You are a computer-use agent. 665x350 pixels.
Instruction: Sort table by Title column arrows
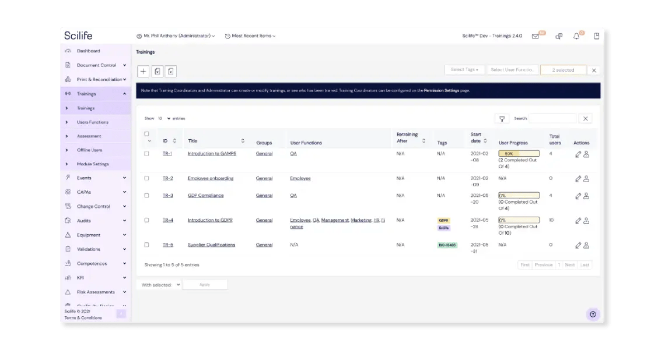tap(243, 141)
